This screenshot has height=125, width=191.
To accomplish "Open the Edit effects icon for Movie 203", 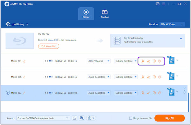I will point(143,93).
